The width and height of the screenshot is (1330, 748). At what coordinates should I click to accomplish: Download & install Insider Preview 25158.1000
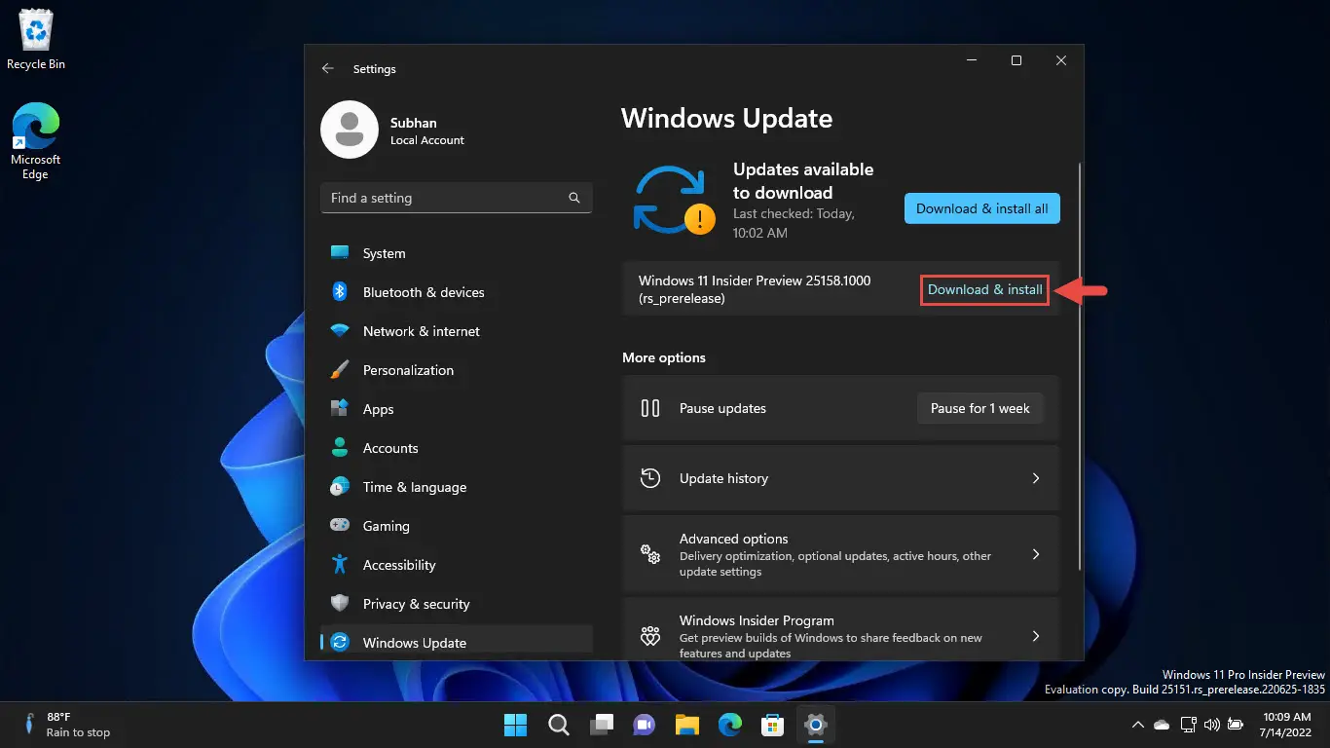[x=985, y=290]
